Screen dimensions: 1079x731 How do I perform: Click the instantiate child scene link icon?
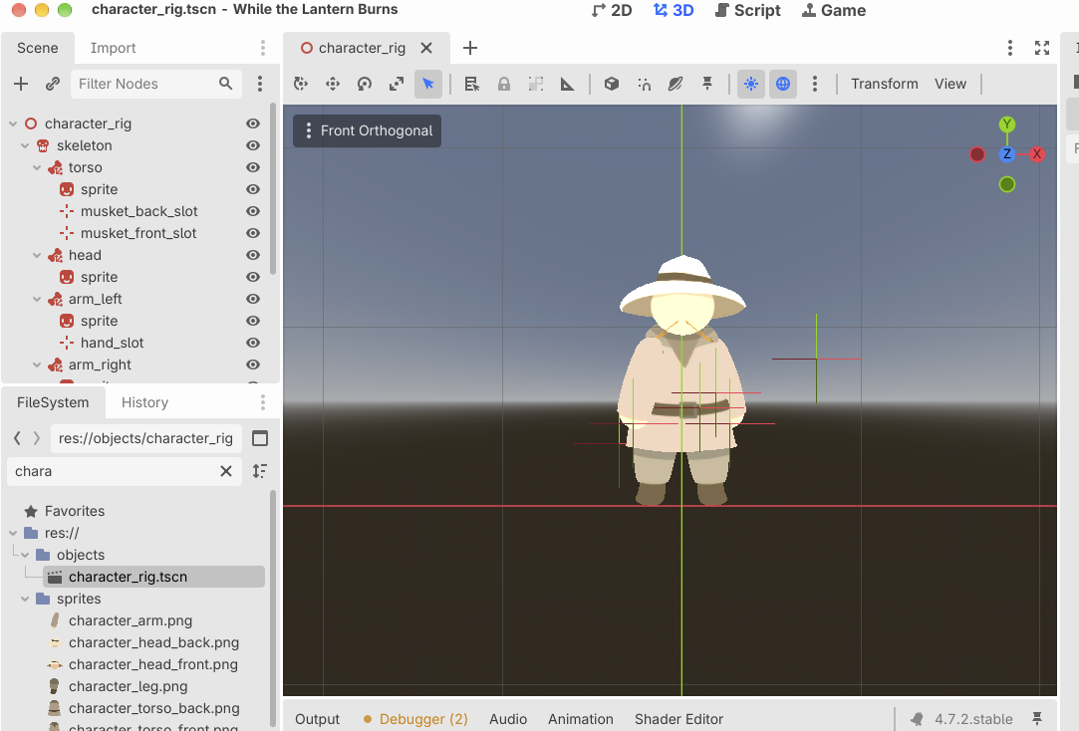[x=52, y=84]
